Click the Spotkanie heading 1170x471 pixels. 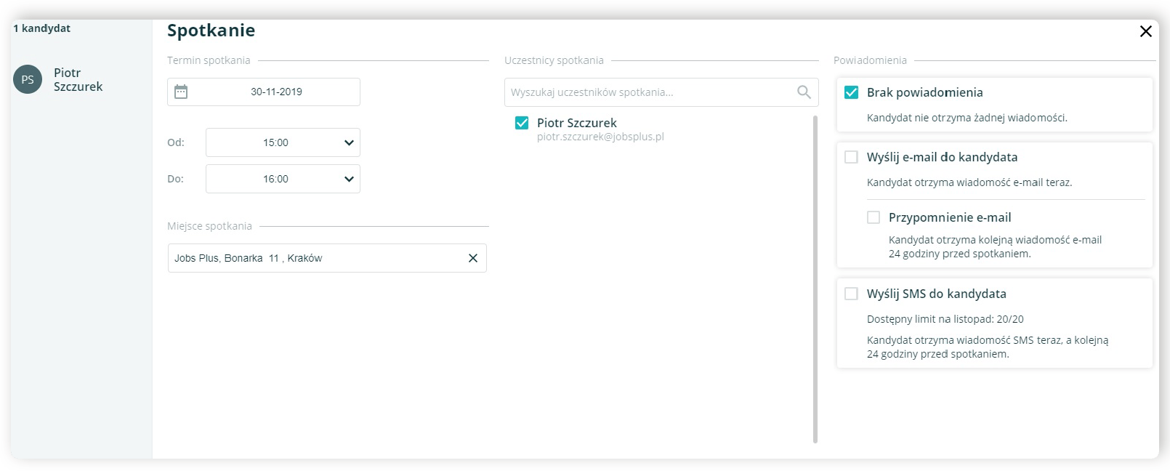211,31
